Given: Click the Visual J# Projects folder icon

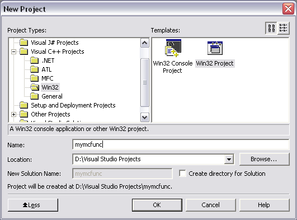Looking at the screenshot, I should [24, 43].
